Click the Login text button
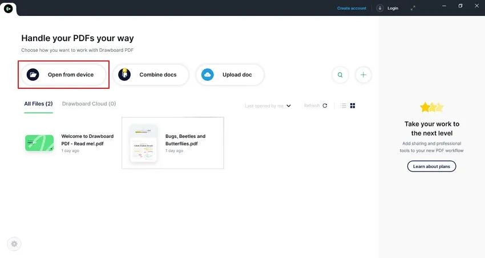Viewport: 485px width, 258px height. pos(393,9)
